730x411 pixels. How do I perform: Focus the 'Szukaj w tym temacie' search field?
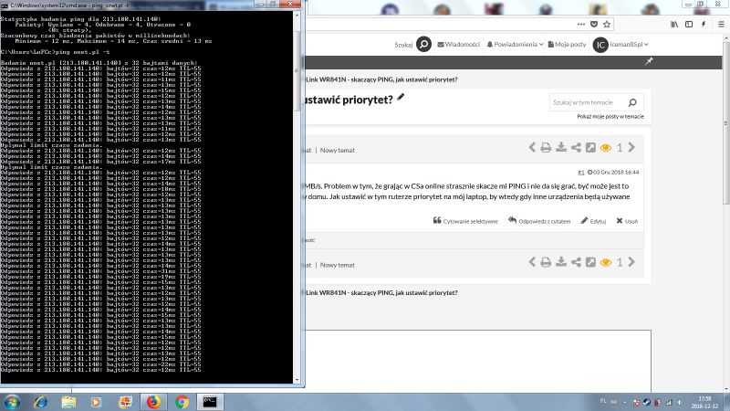[588, 102]
